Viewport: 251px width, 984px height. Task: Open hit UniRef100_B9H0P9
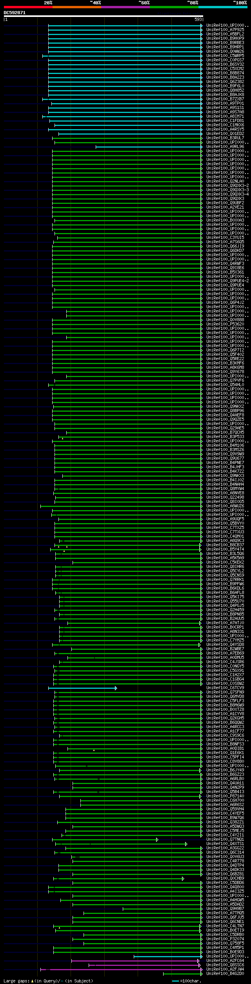(225, 38)
